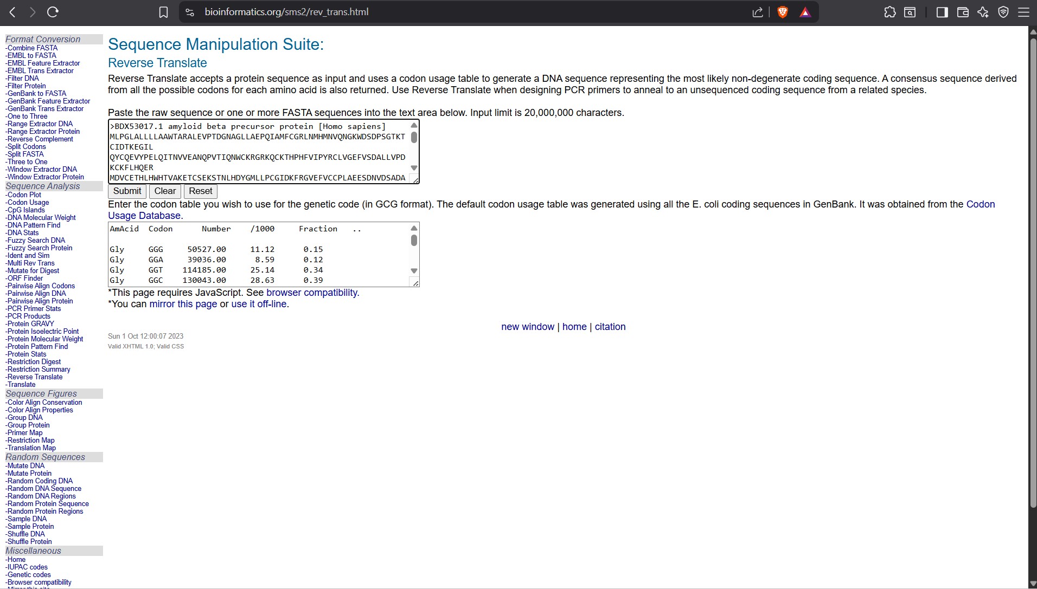Go back to the previous page
Screen dimensions: 1037x589
12,12
